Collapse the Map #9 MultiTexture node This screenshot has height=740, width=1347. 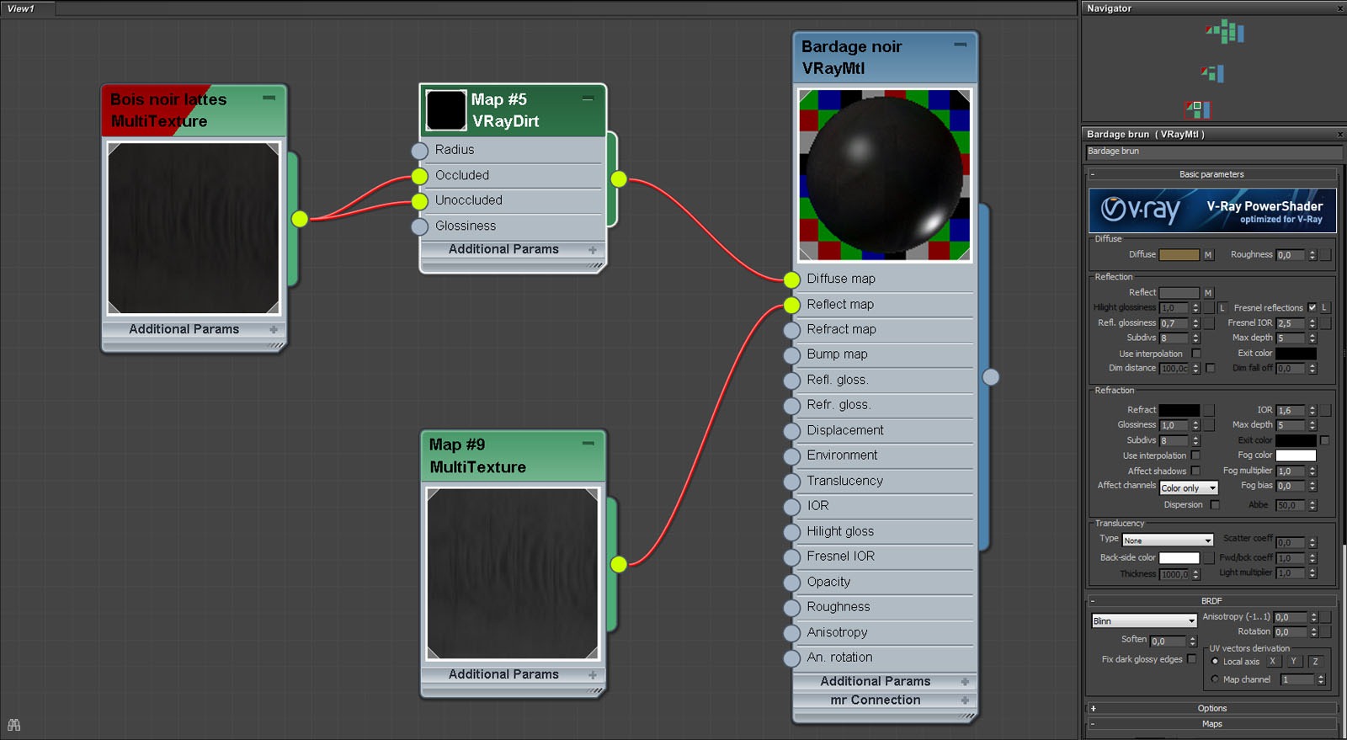588,444
